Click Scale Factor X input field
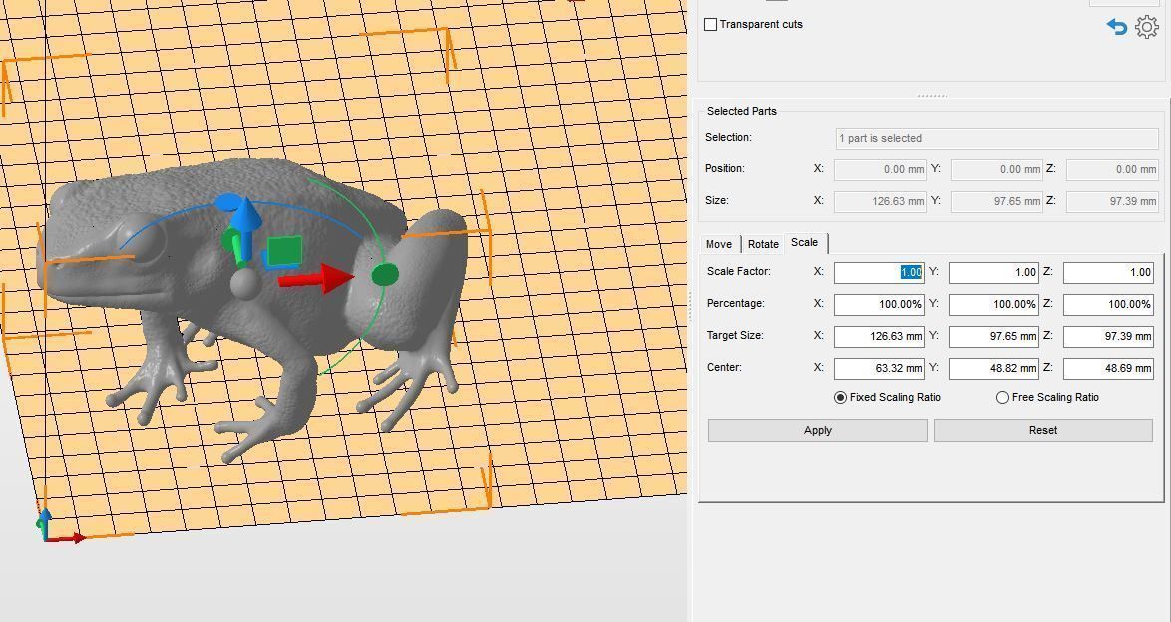 (879, 272)
